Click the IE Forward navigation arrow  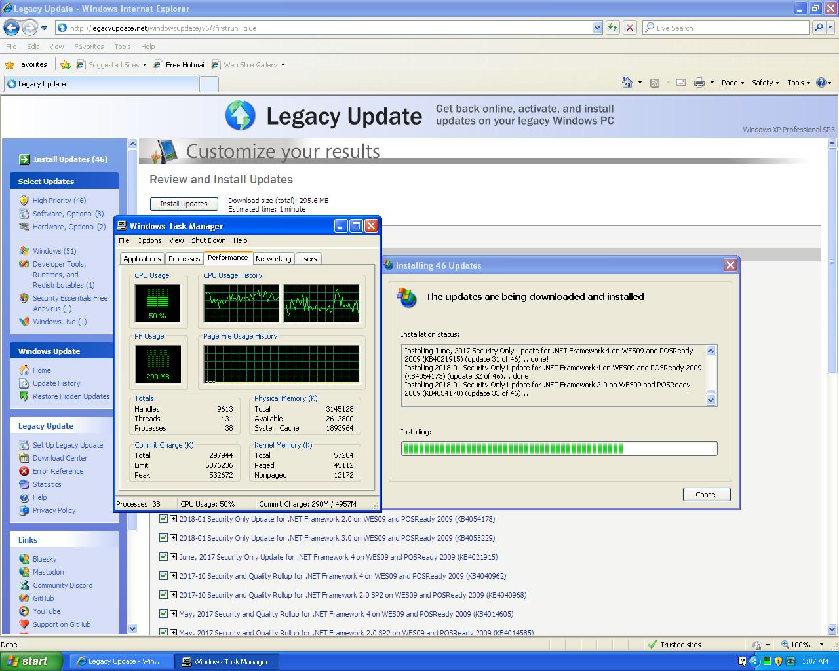(x=29, y=28)
